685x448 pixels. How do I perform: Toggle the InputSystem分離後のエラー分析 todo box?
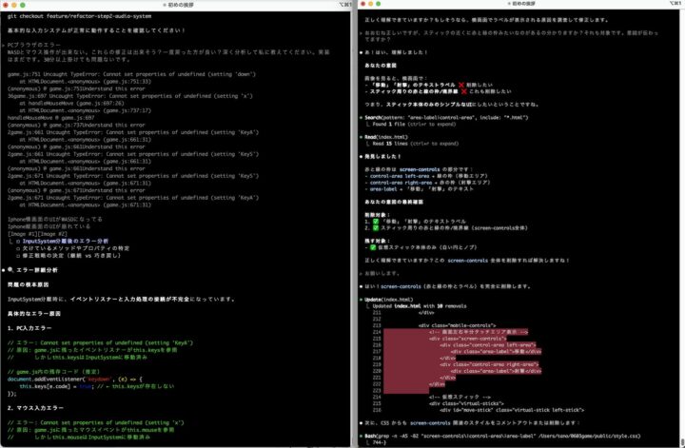click(18, 241)
